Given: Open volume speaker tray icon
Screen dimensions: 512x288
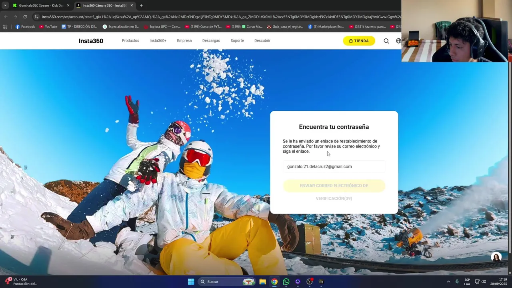Looking at the screenshot, I should coord(484,282).
